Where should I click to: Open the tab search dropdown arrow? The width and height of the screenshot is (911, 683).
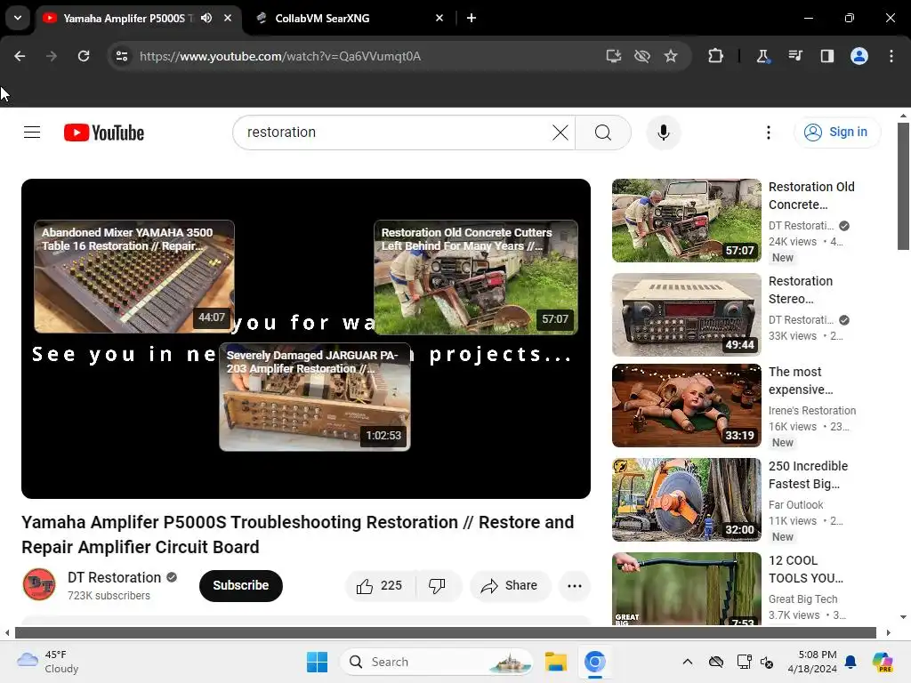[x=18, y=18]
